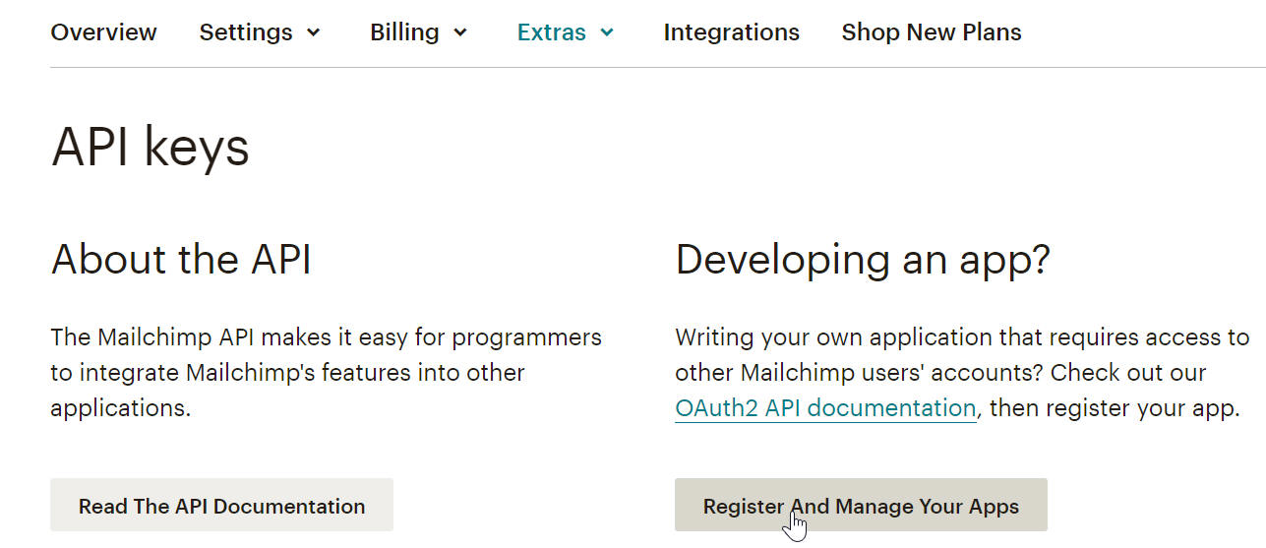Follow the OAuth2 API documentation link
Screen dimensions: 1266x548
pyautogui.click(x=825, y=408)
